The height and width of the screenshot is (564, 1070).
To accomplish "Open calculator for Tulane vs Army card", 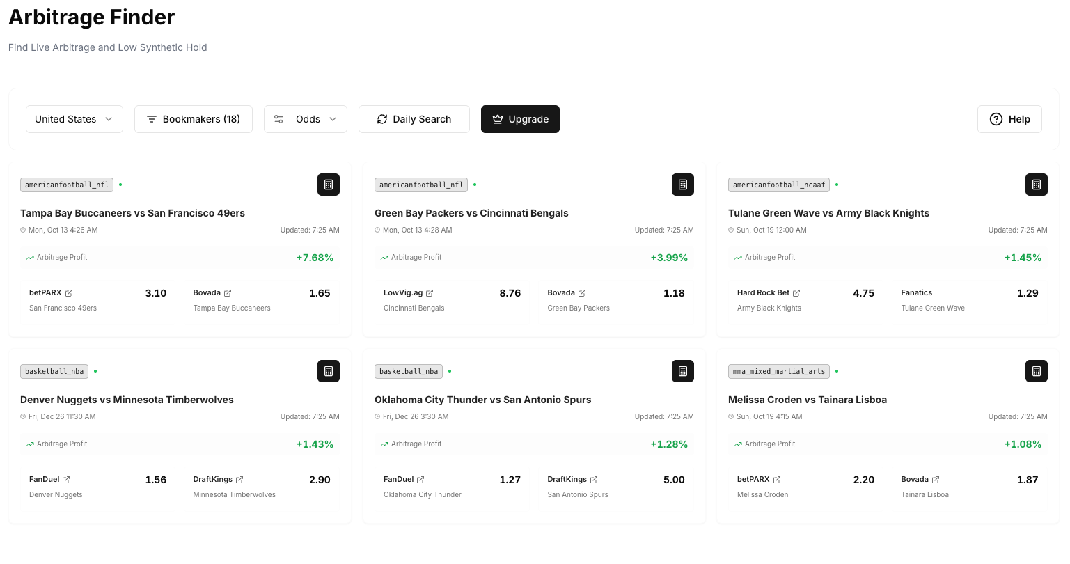I will click(x=1036, y=185).
